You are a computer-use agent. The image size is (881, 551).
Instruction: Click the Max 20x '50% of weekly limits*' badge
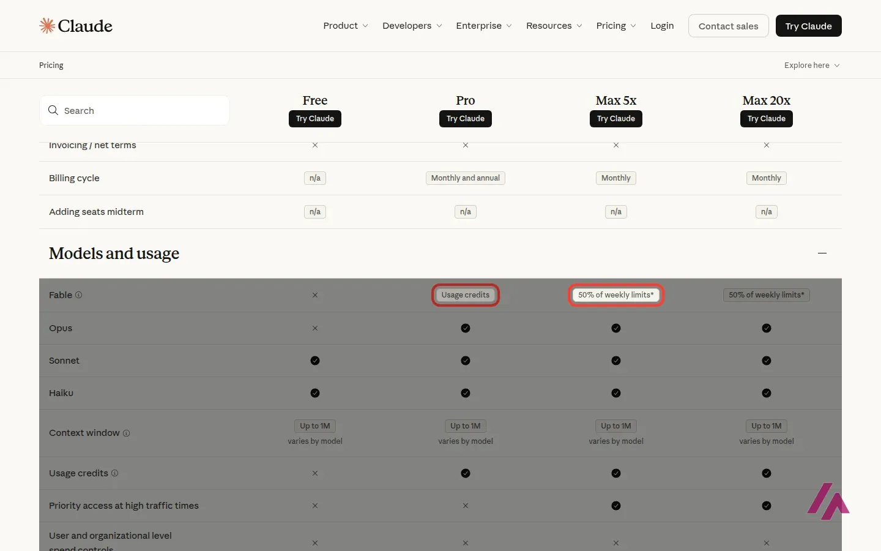[x=767, y=295]
